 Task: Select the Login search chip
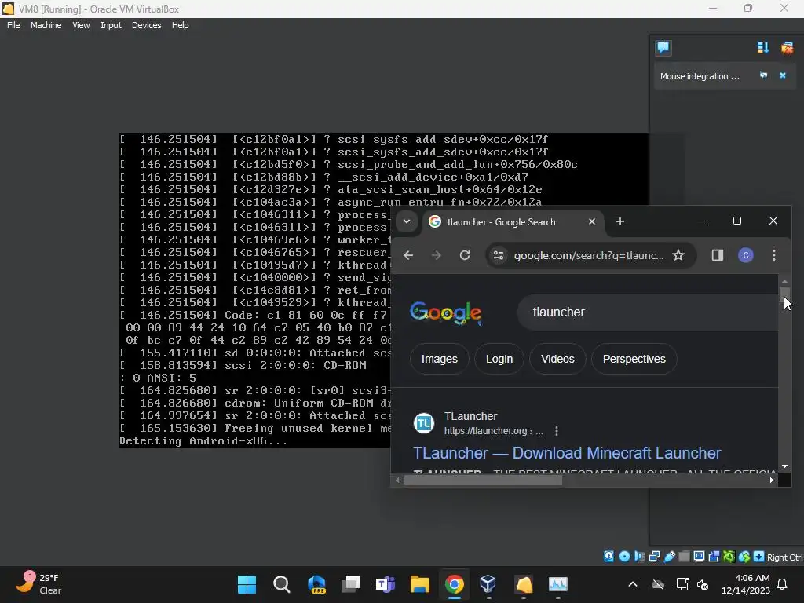[x=499, y=359]
